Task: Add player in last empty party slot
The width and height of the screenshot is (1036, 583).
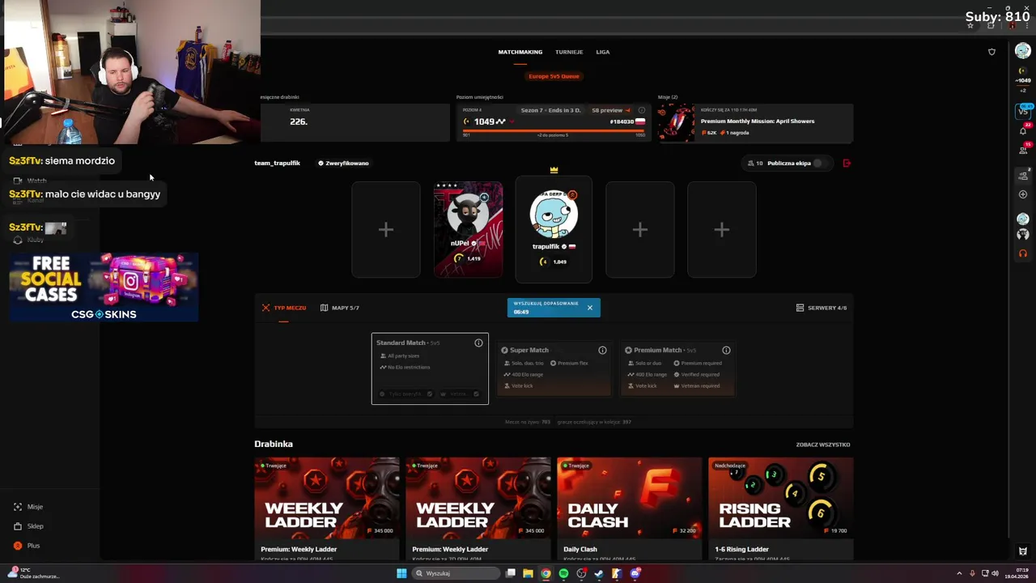Action: [722, 230]
